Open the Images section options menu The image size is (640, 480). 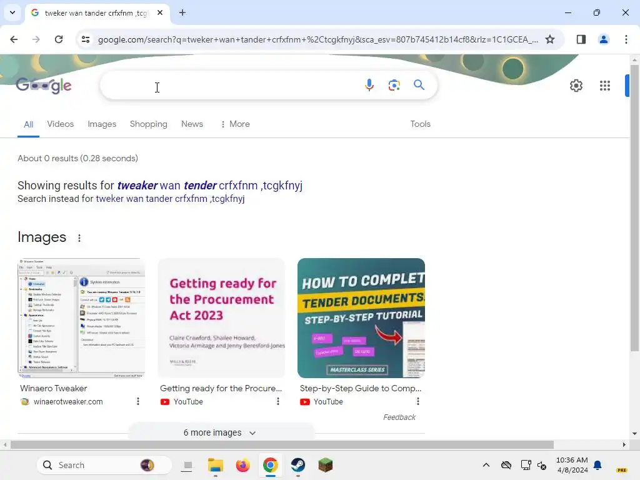79,238
